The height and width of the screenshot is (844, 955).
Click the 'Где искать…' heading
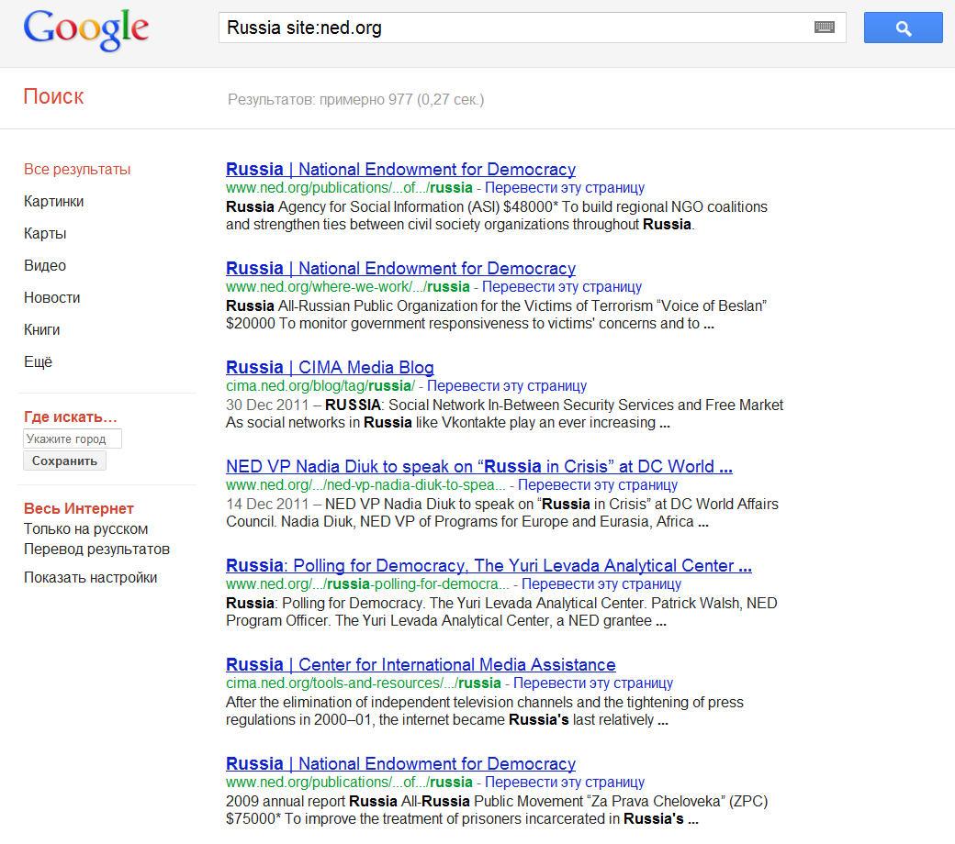click(70, 416)
